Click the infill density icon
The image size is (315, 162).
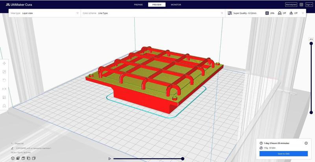[x=267, y=13]
